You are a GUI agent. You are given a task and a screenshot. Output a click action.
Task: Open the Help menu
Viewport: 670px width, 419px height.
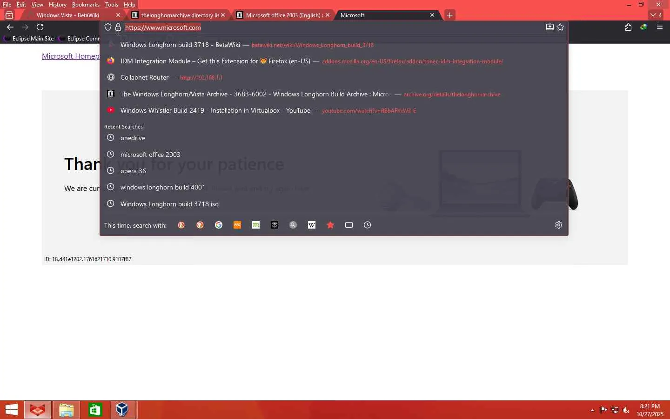tap(129, 5)
